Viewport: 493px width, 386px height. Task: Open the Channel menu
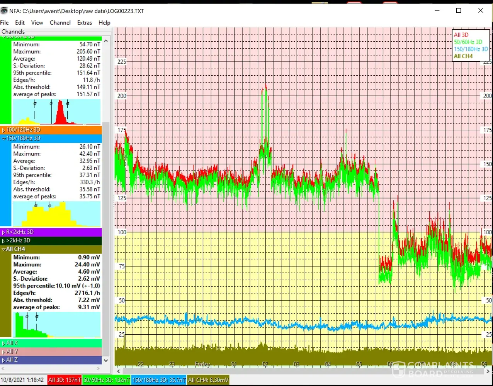[x=60, y=23]
